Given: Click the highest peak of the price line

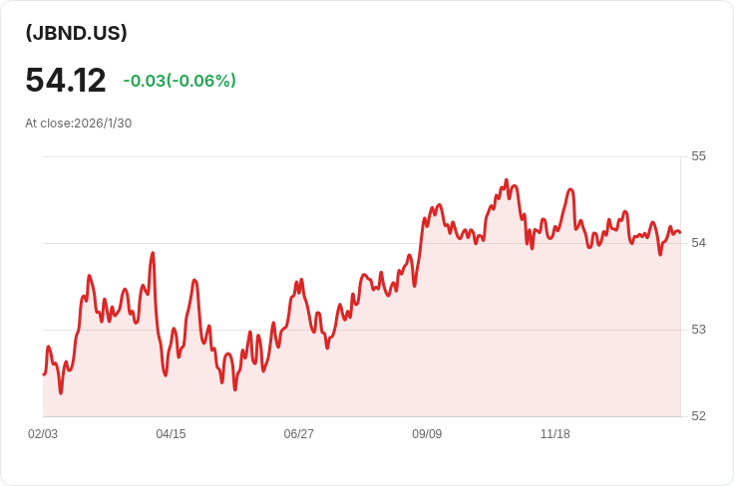Looking at the screenshot, I should point(507,180).
